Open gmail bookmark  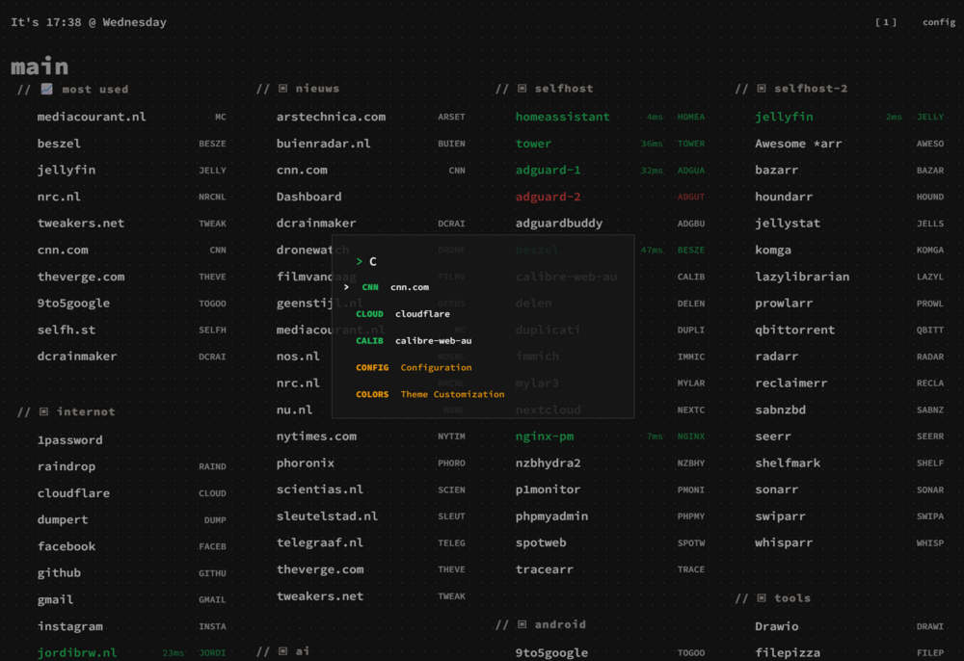point(55,599)
